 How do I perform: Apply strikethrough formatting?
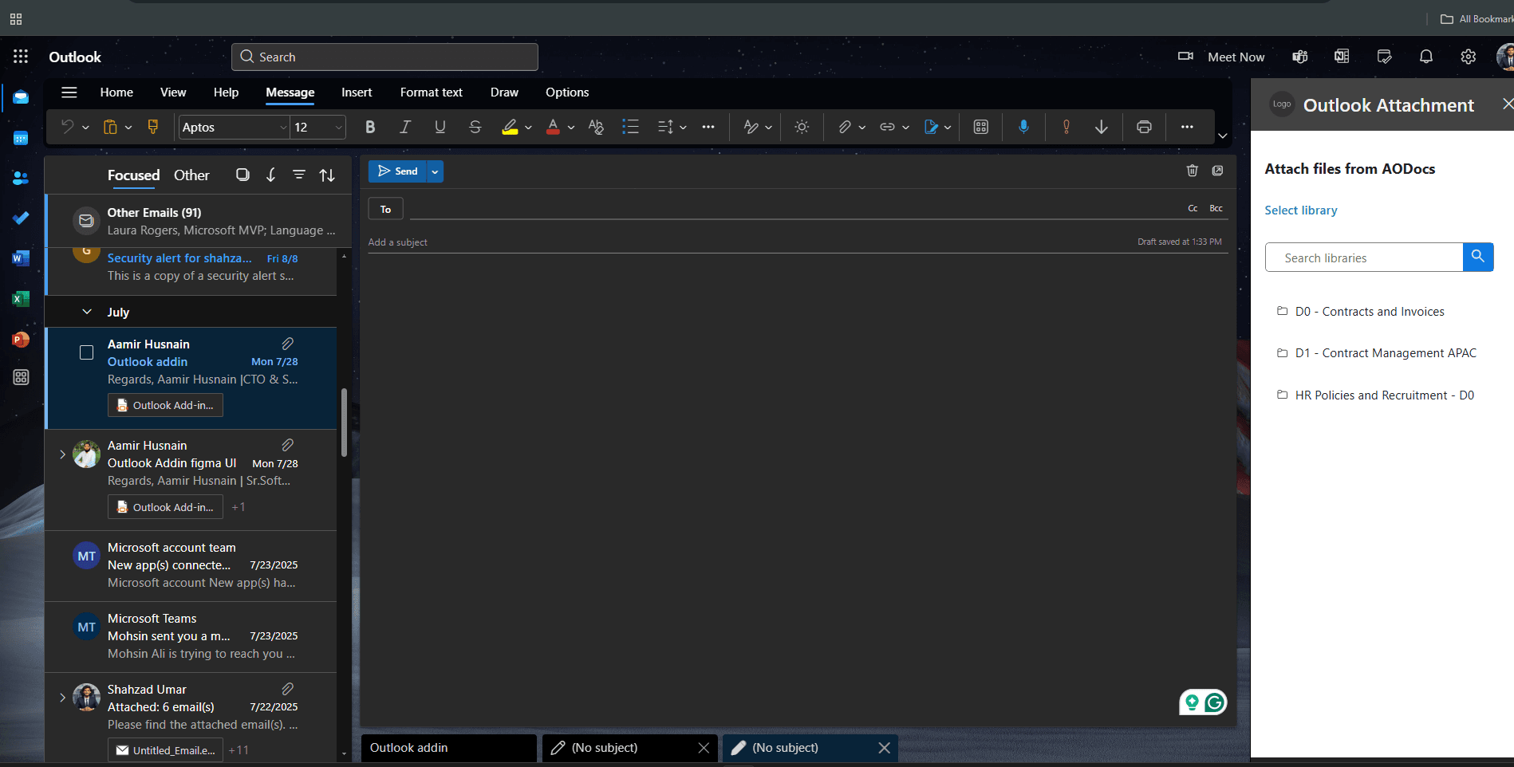[475, 127]
